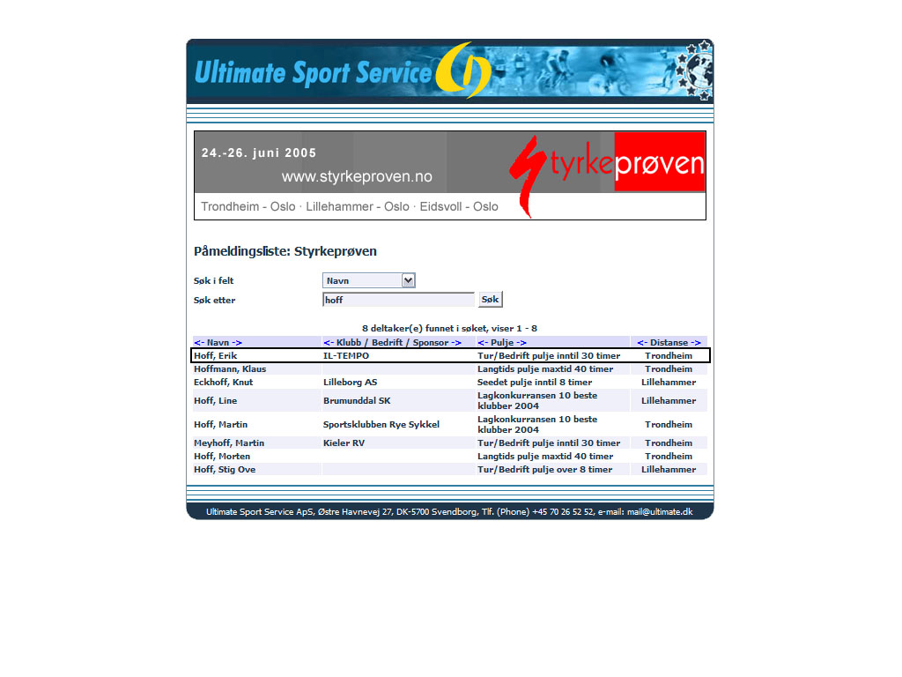
Task: Click club cell Lilleborg AS
Action: (x=351, y=383)
